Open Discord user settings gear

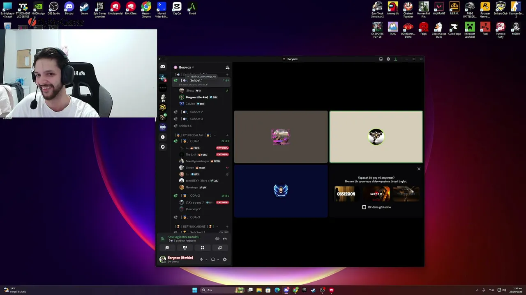(225, 259)
